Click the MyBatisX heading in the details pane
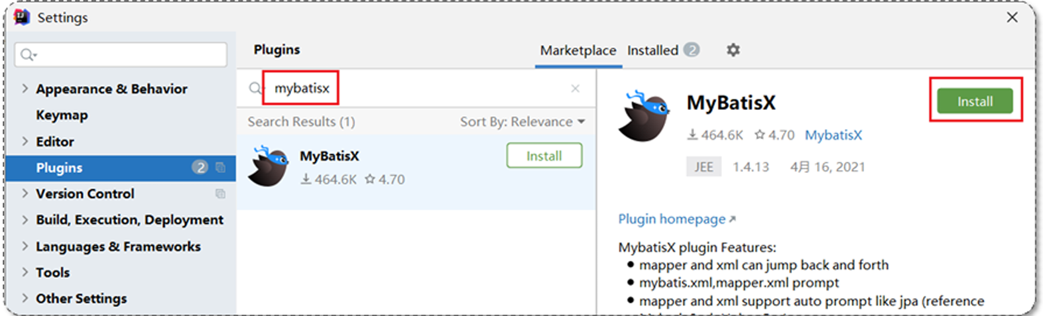This screenshot has width=1043, height=316. click(731, 103)
